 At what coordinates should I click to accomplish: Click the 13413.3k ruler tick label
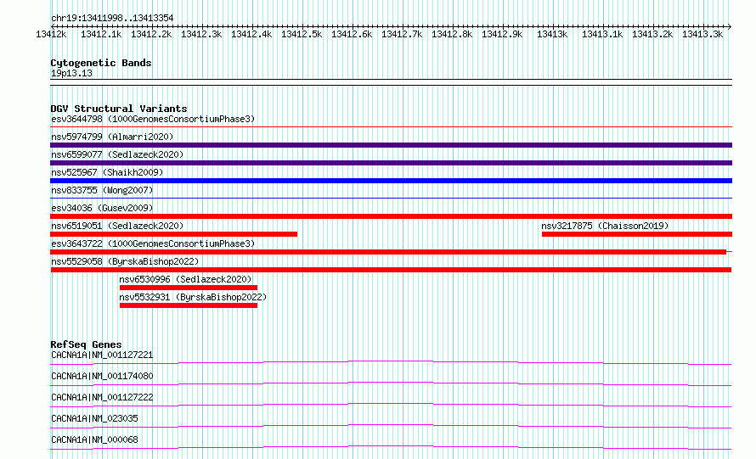(x=702, y=34)
